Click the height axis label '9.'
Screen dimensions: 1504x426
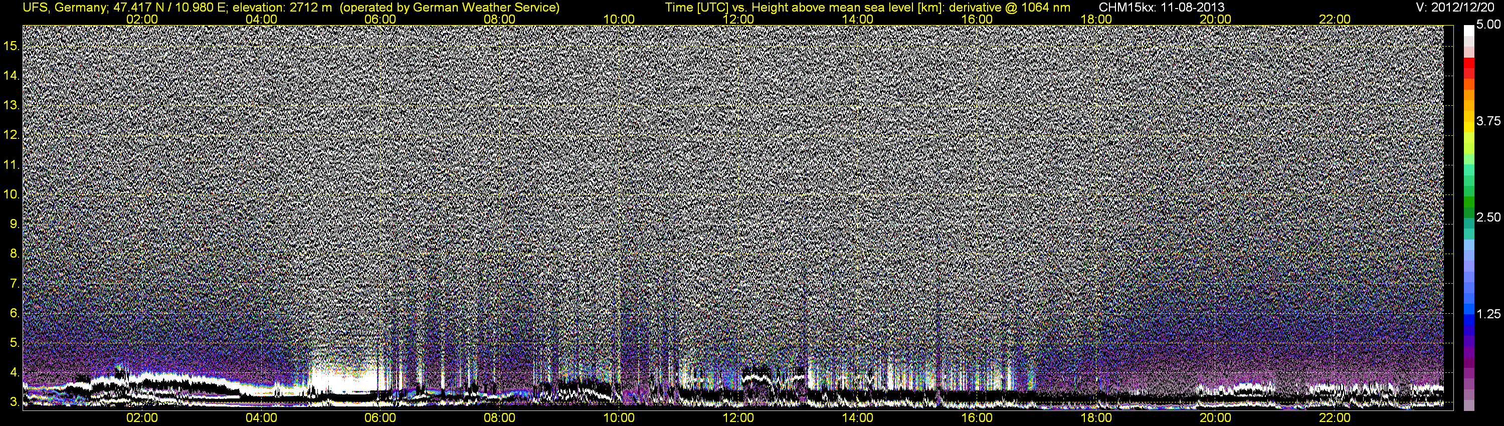[x=15, y=224]
